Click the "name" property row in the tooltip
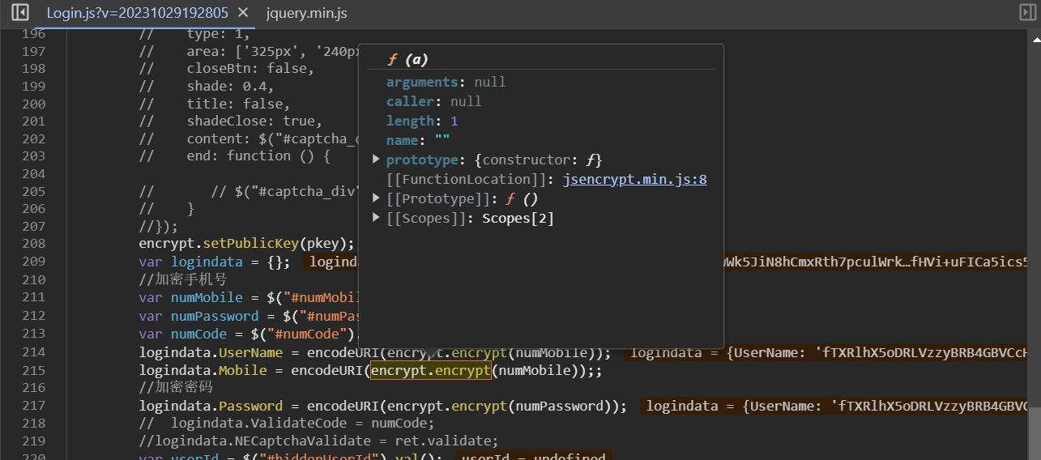The image size is (1041, 460). tap(418, 140)
